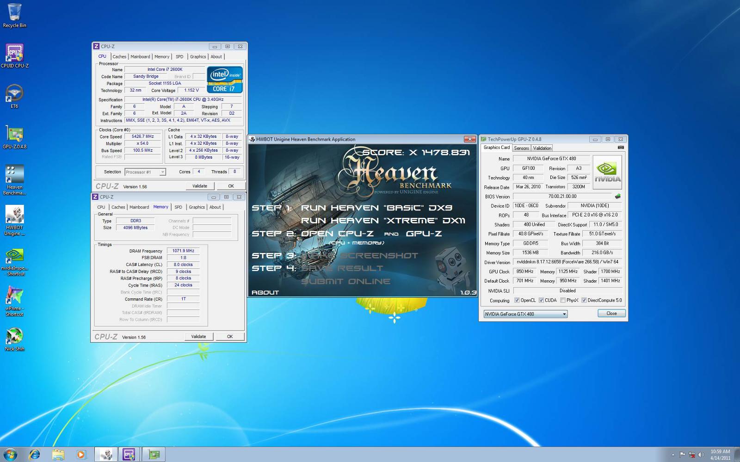Click BIOS save chip icon in GPU-Z
The image size is (740, 462).
(x=617, y=196)
